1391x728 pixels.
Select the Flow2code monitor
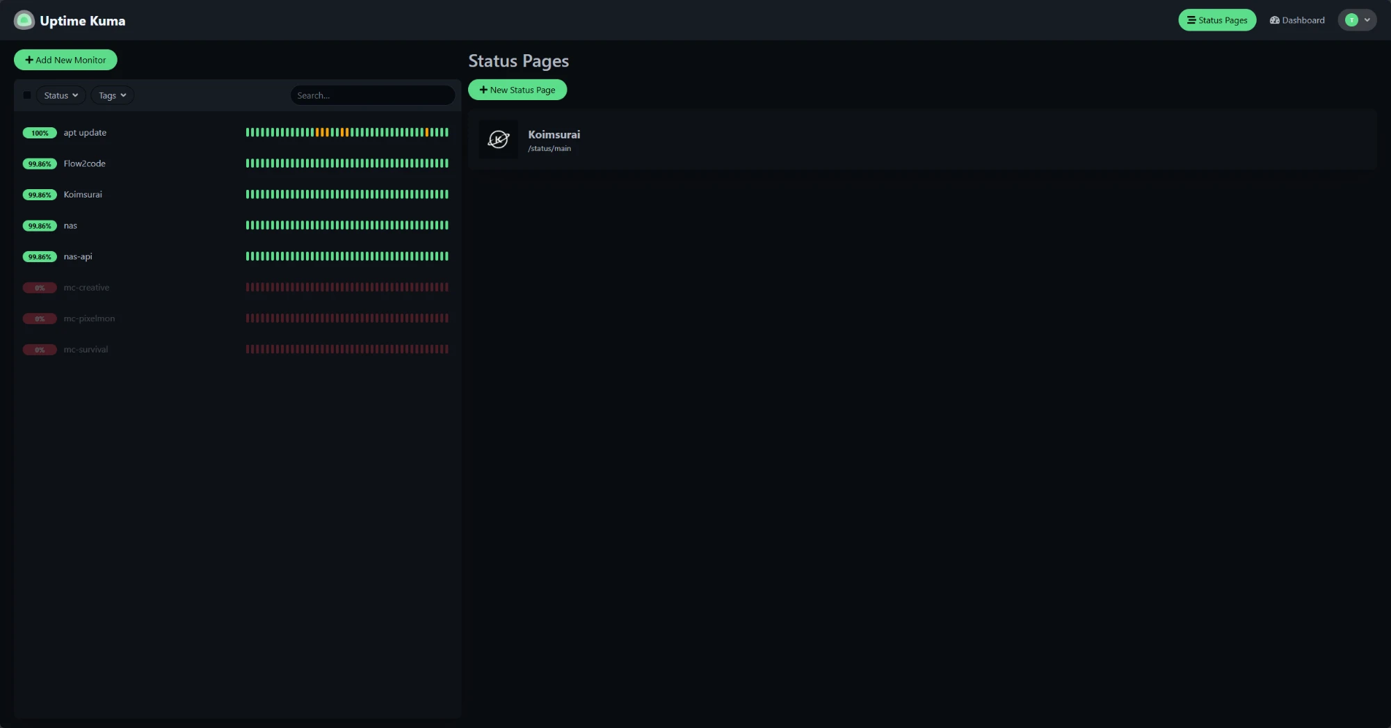tap(236, 163)
